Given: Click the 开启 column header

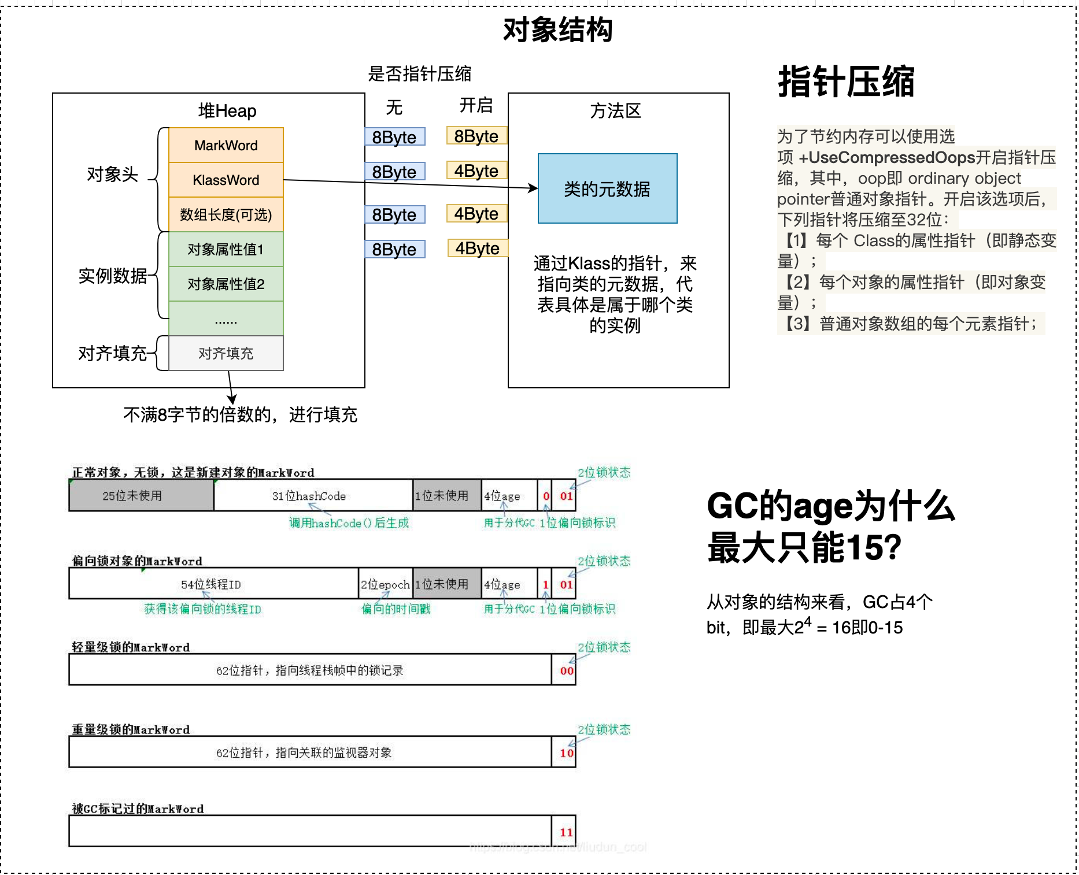Looking at the screenshot, I should tap(476, 105).
